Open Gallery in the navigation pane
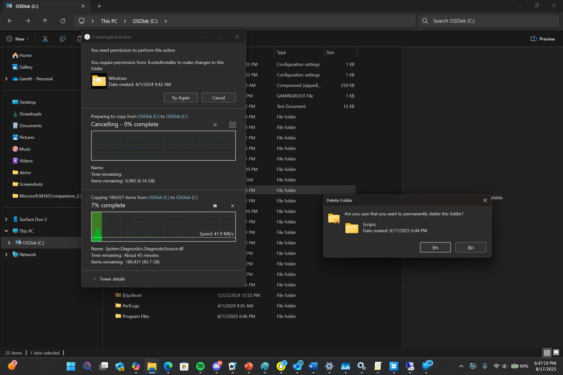 click(x=23, y=67)
